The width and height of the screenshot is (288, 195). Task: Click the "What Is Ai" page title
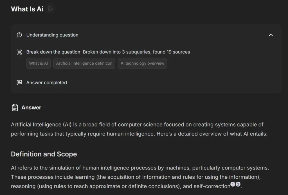tap(27, 9)
